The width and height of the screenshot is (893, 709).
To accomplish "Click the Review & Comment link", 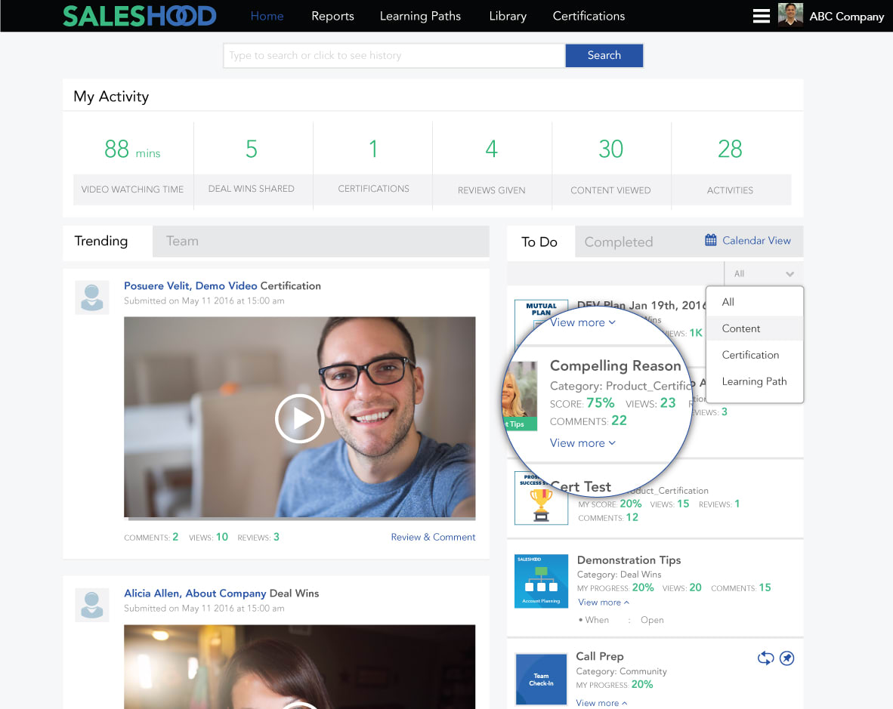I will [x=433, y=537].
